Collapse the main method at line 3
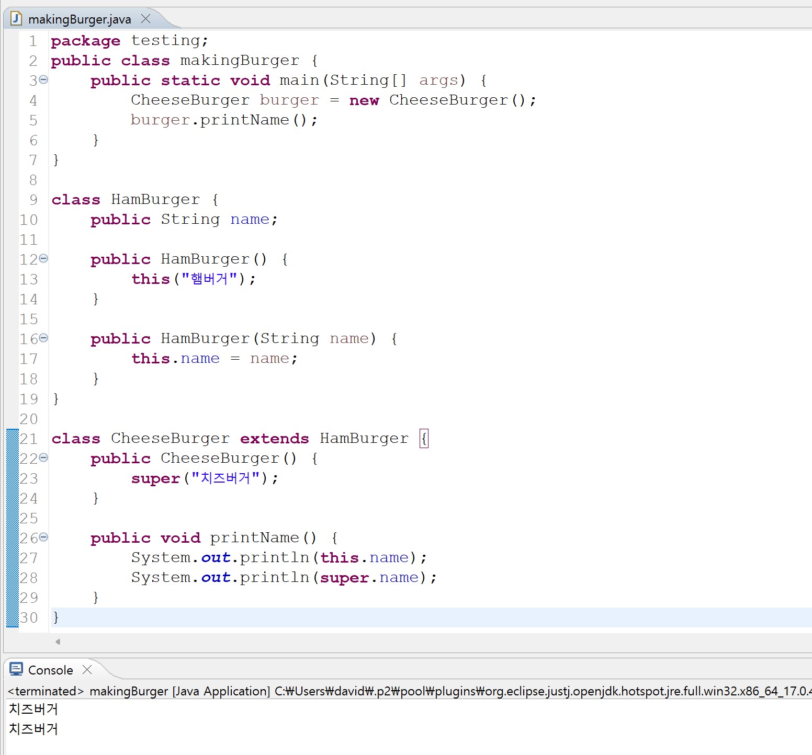812x755 pixels. (x=43, y=79)
